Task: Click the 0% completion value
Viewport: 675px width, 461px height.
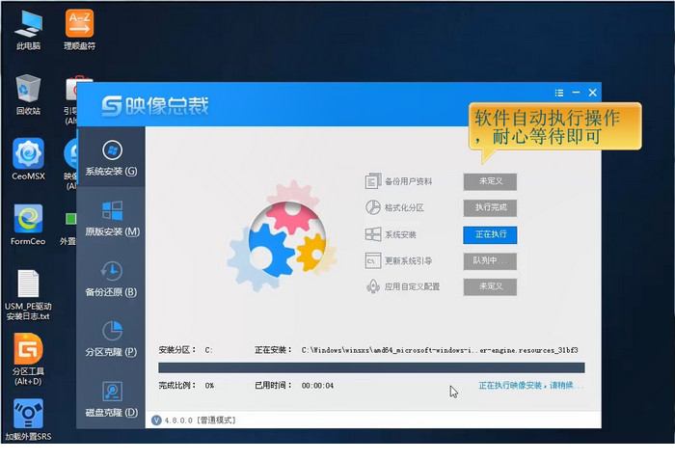Action: (209, 386)
